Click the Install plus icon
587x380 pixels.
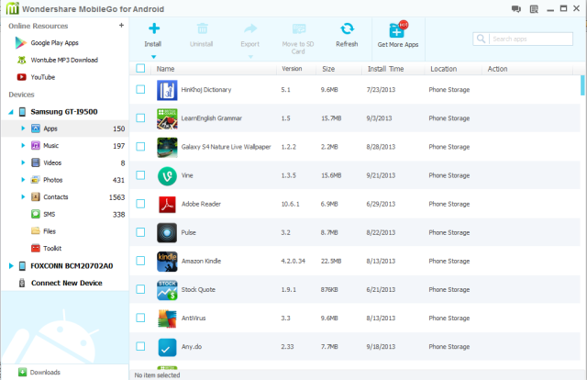pos(154,28)
